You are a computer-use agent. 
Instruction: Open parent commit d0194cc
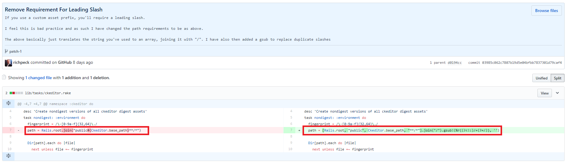tap(454, 63)
